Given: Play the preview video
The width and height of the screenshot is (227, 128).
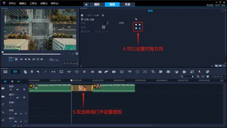Looking at the screenshot, I should [17, 59].
